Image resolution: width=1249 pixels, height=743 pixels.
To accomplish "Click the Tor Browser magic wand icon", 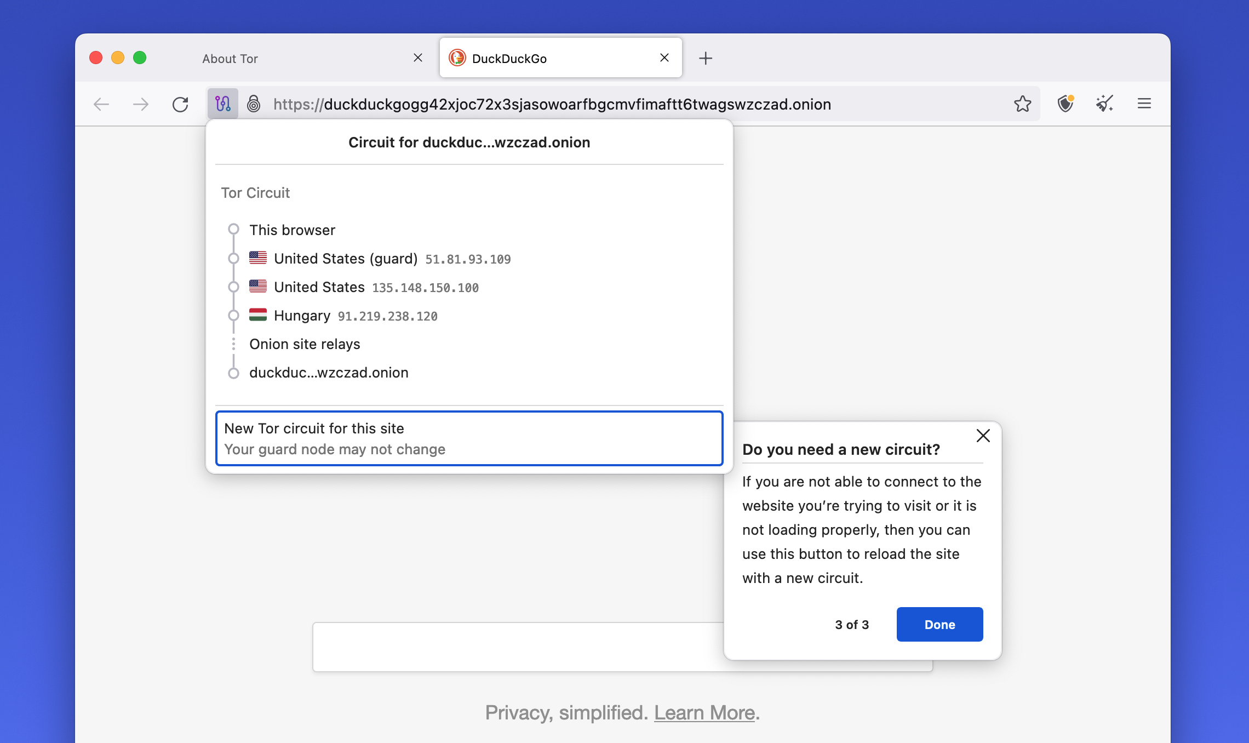I will pyautogui.click(x=1105, y=104).
